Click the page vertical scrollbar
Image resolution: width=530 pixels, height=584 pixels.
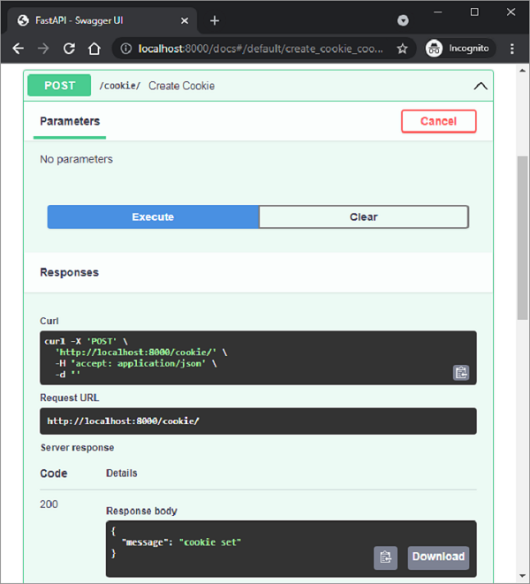click(523, 239)
